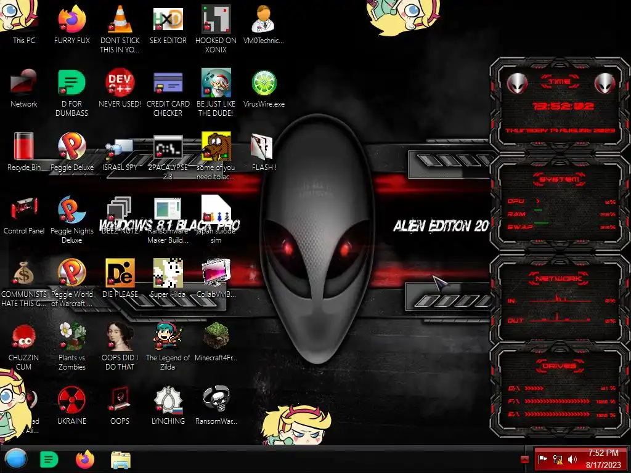This screenshot has width=631, height=473.
Task: Click the D FOR DUMBASS green icon
Action: point(71,92)
